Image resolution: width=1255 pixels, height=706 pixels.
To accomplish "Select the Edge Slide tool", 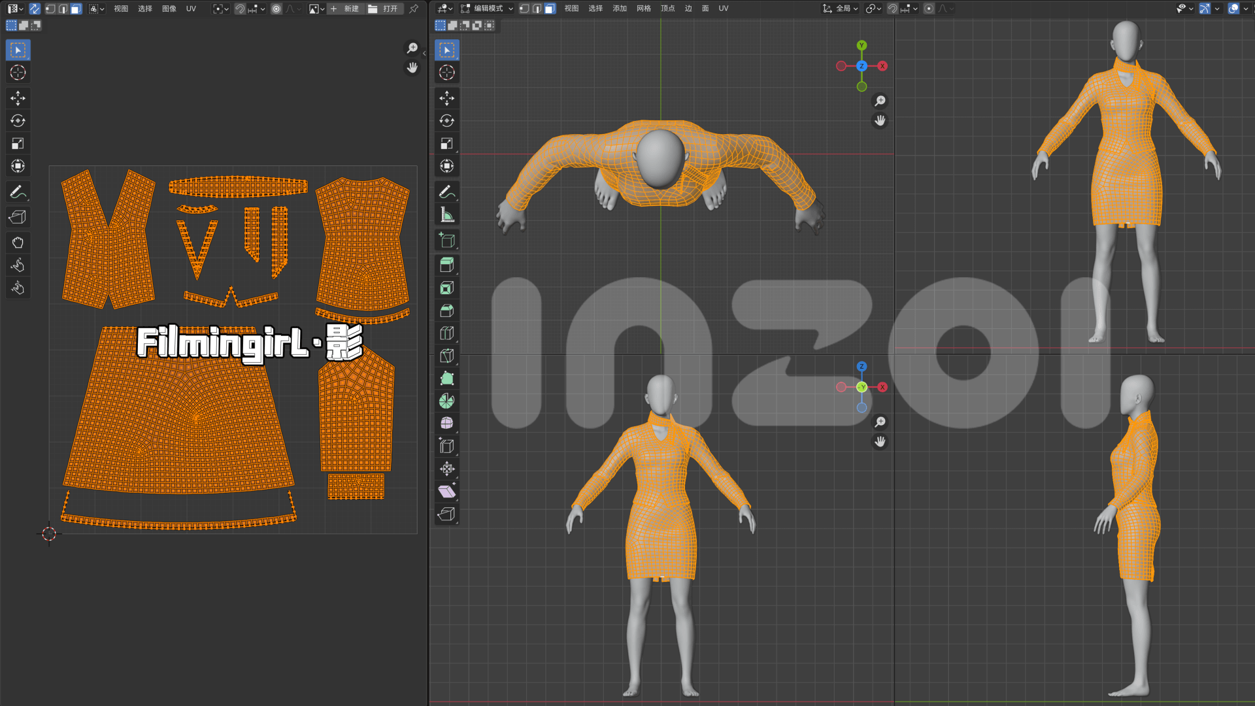I will point(447,446).
